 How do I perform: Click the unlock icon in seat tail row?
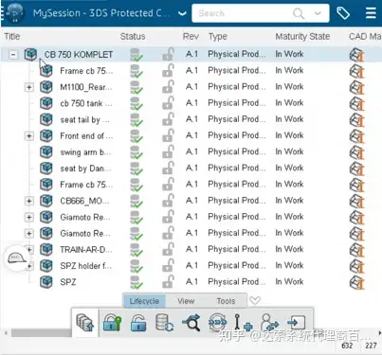pos(168,119)
